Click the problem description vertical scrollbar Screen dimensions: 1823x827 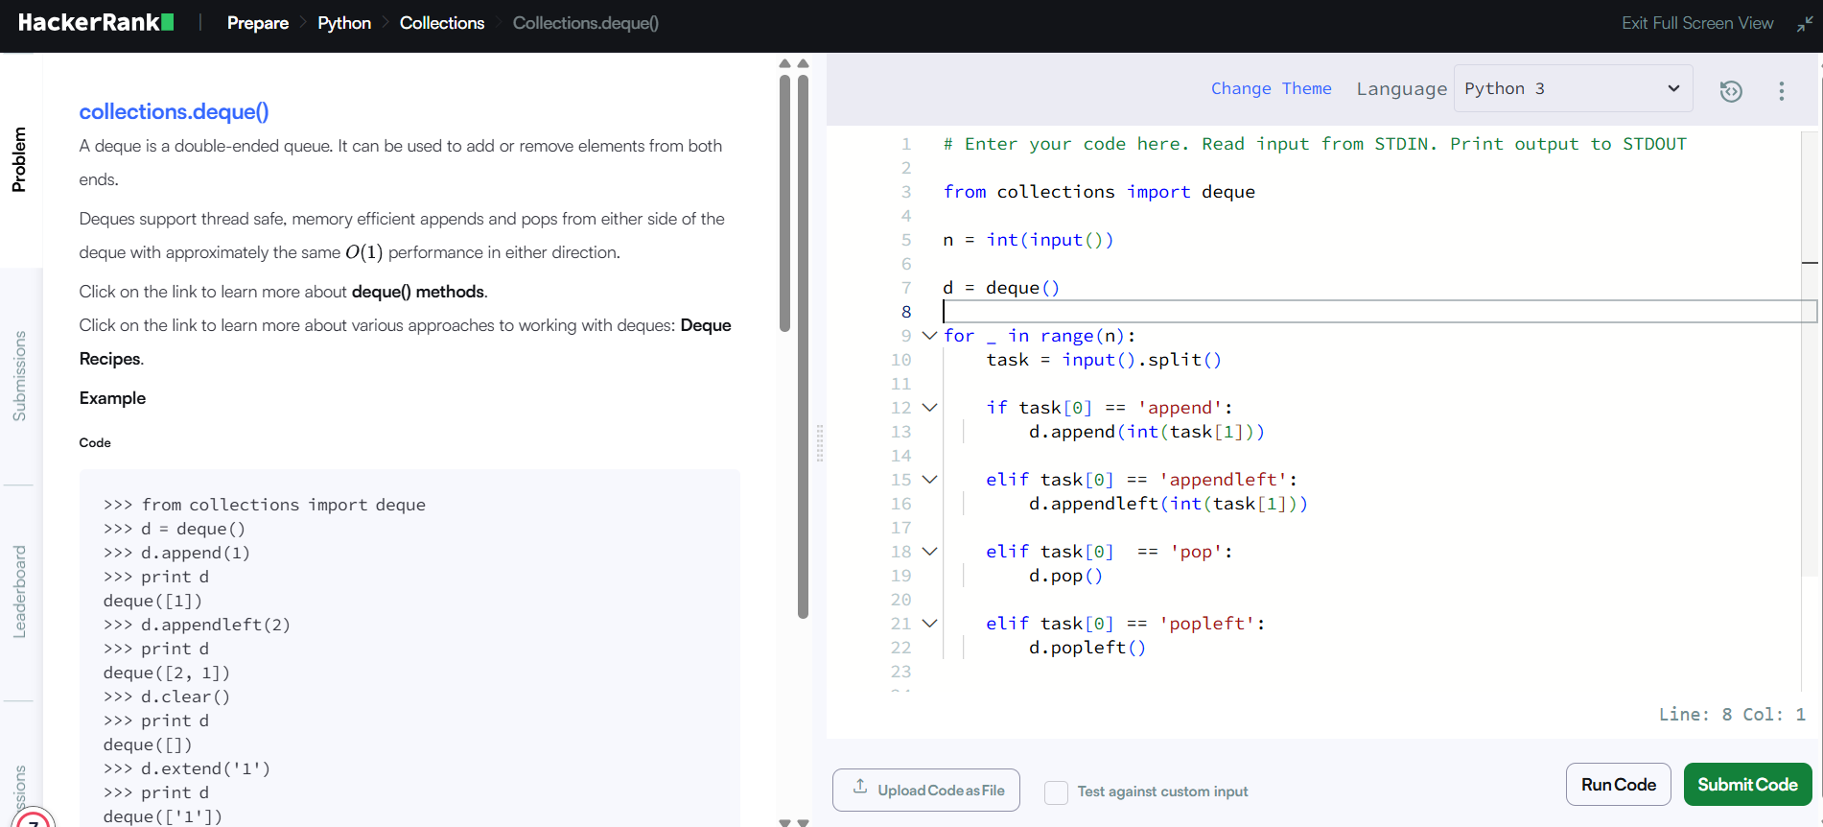tap(785, 201)
